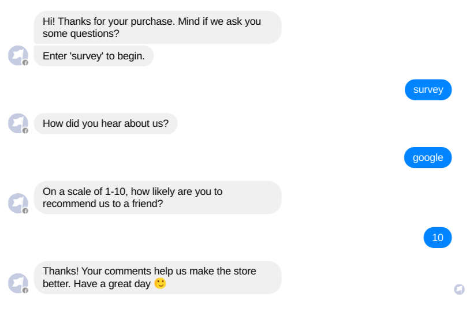
Task: Click the Facebook badge on the "Thanks!" message avatar
Action: (25, 290)
